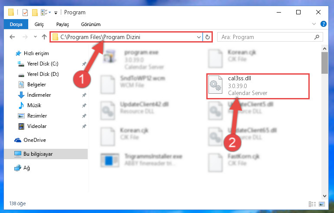This screenshot has width=334, height=213.
Task: Click the vertical scrollbar thumb
Action: [x=324, y=63]
